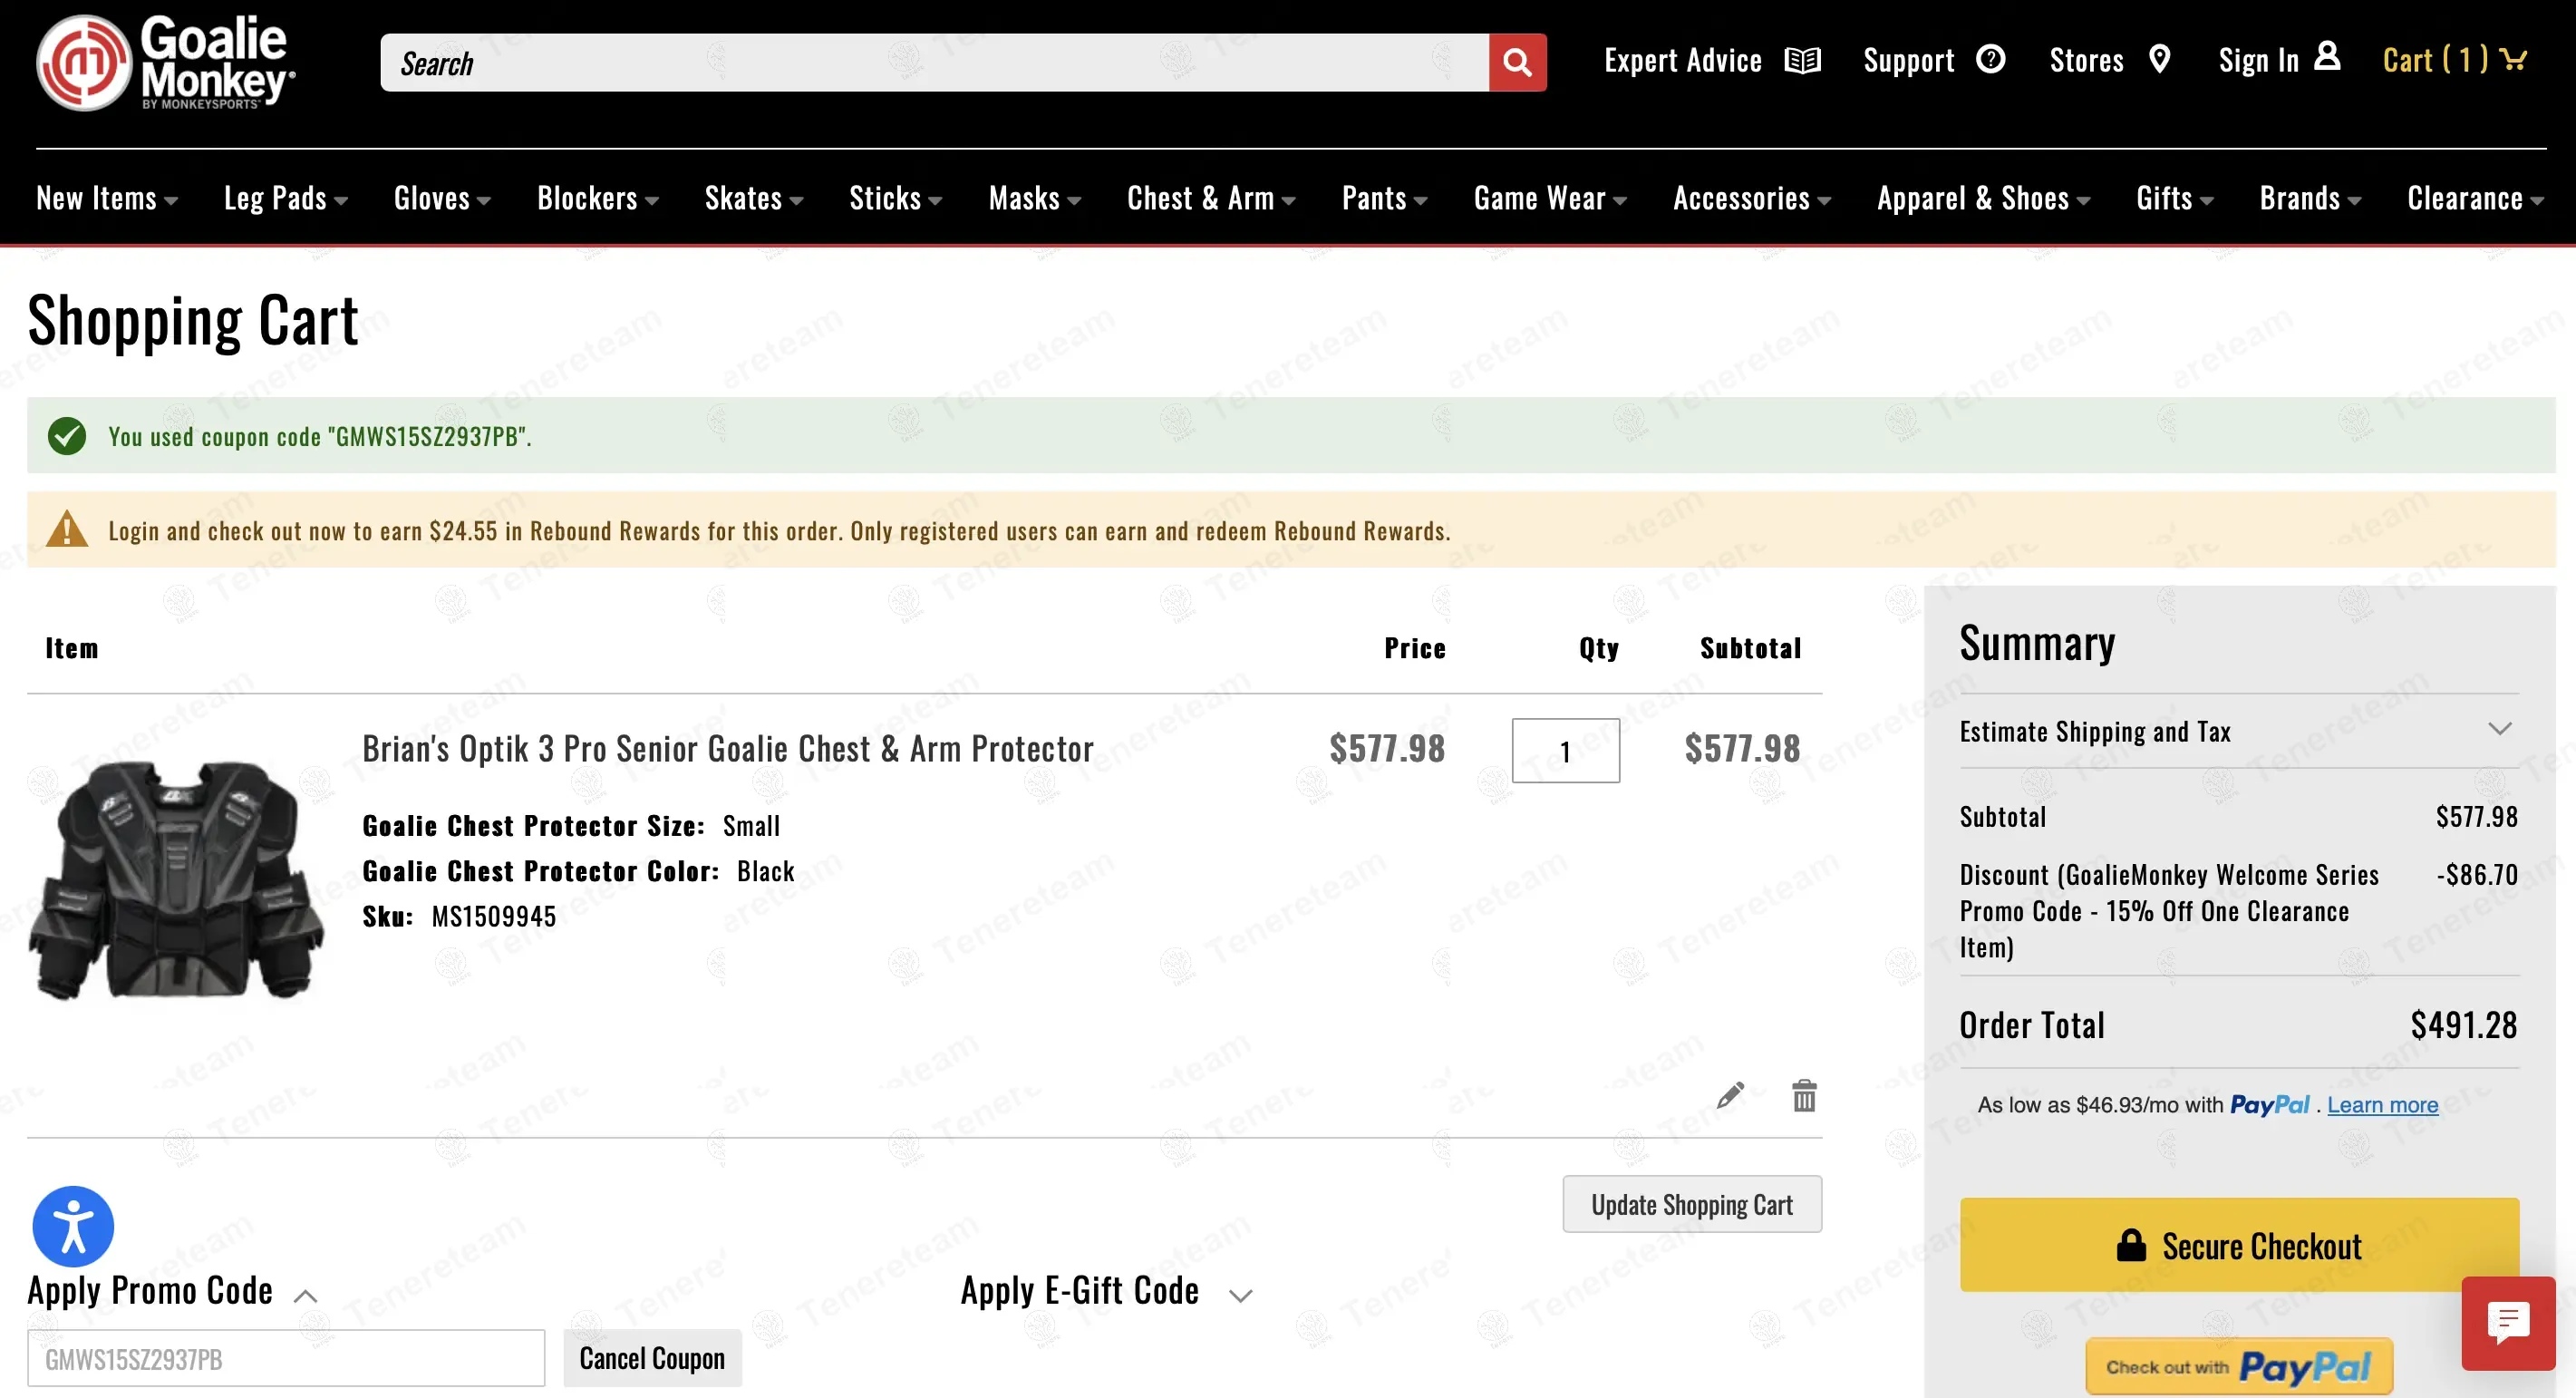The image size is (2576, 1398).
Task: Open the Clearance menu
Action: (x=2476, y=198)
